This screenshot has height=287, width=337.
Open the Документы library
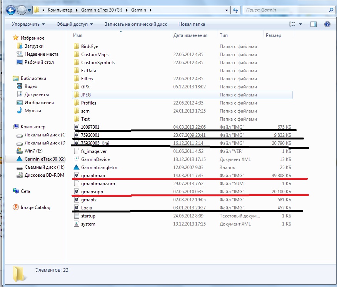[33, 95]
